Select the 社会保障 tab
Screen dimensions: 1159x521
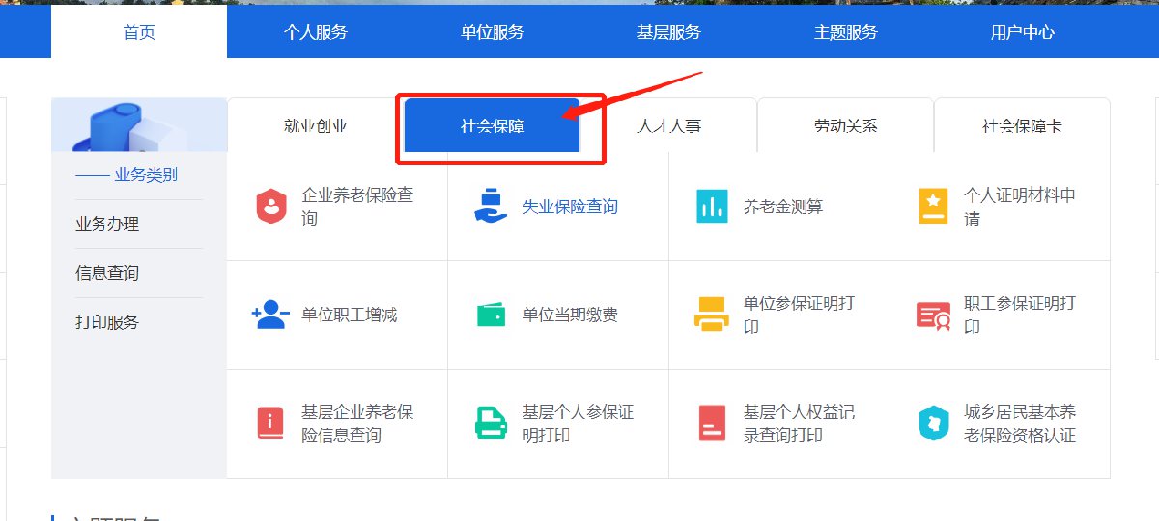tap(493, 125)
